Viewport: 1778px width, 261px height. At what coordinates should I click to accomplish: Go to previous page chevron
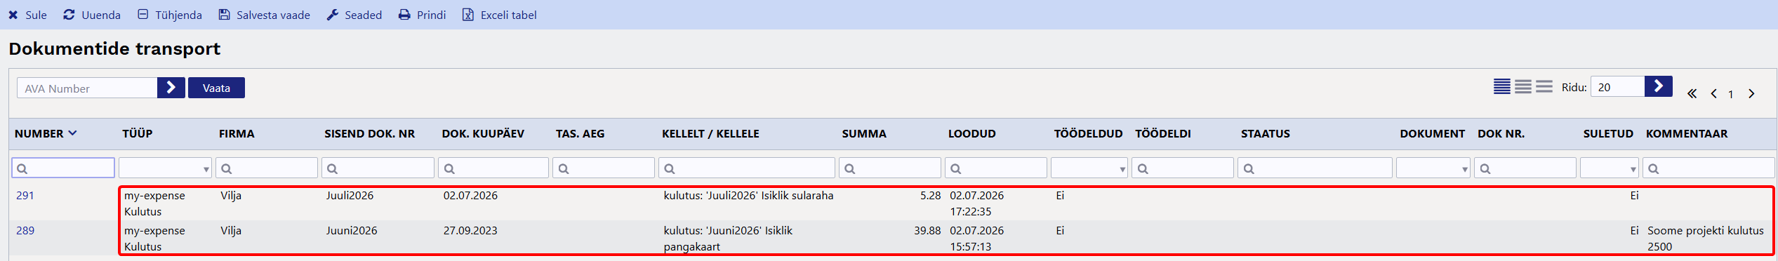click(1713, 94)
